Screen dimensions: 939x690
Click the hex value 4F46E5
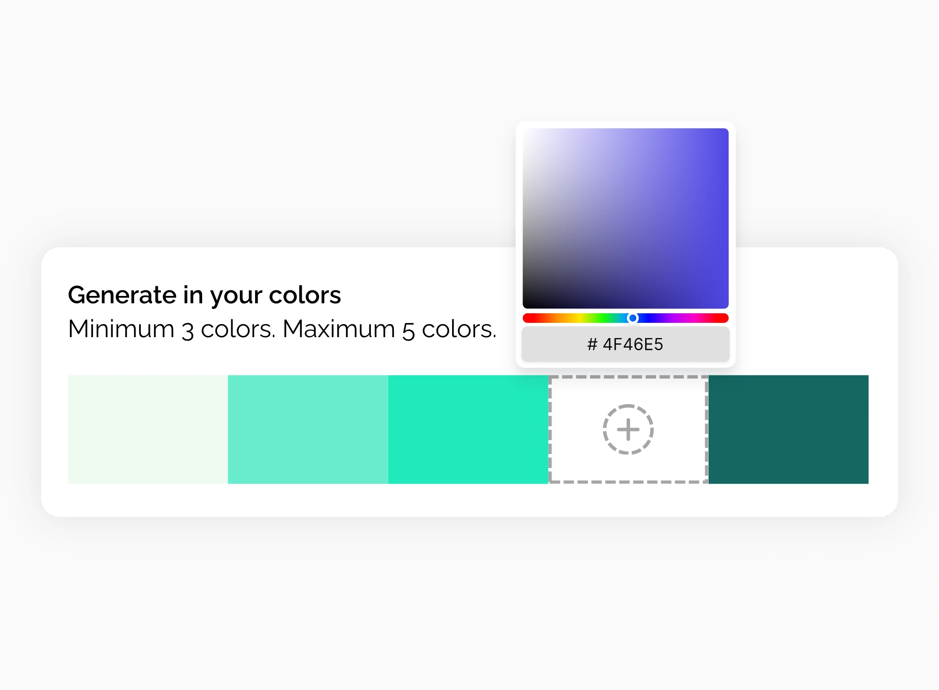(x=633, y=345)
